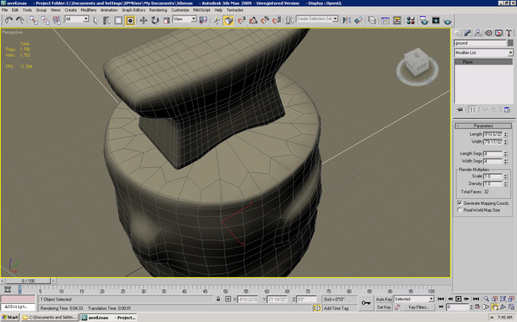Open the MAXScript menu
517x322 pixels.
coord(202,9)
